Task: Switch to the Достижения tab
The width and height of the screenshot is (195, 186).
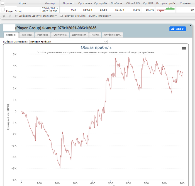Action: (x=79, y=35)
